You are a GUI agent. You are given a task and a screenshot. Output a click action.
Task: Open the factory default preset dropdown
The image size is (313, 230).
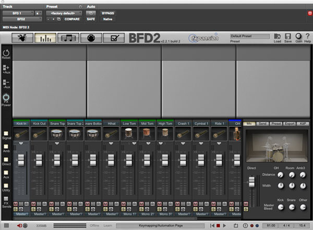tap(64, 14)
